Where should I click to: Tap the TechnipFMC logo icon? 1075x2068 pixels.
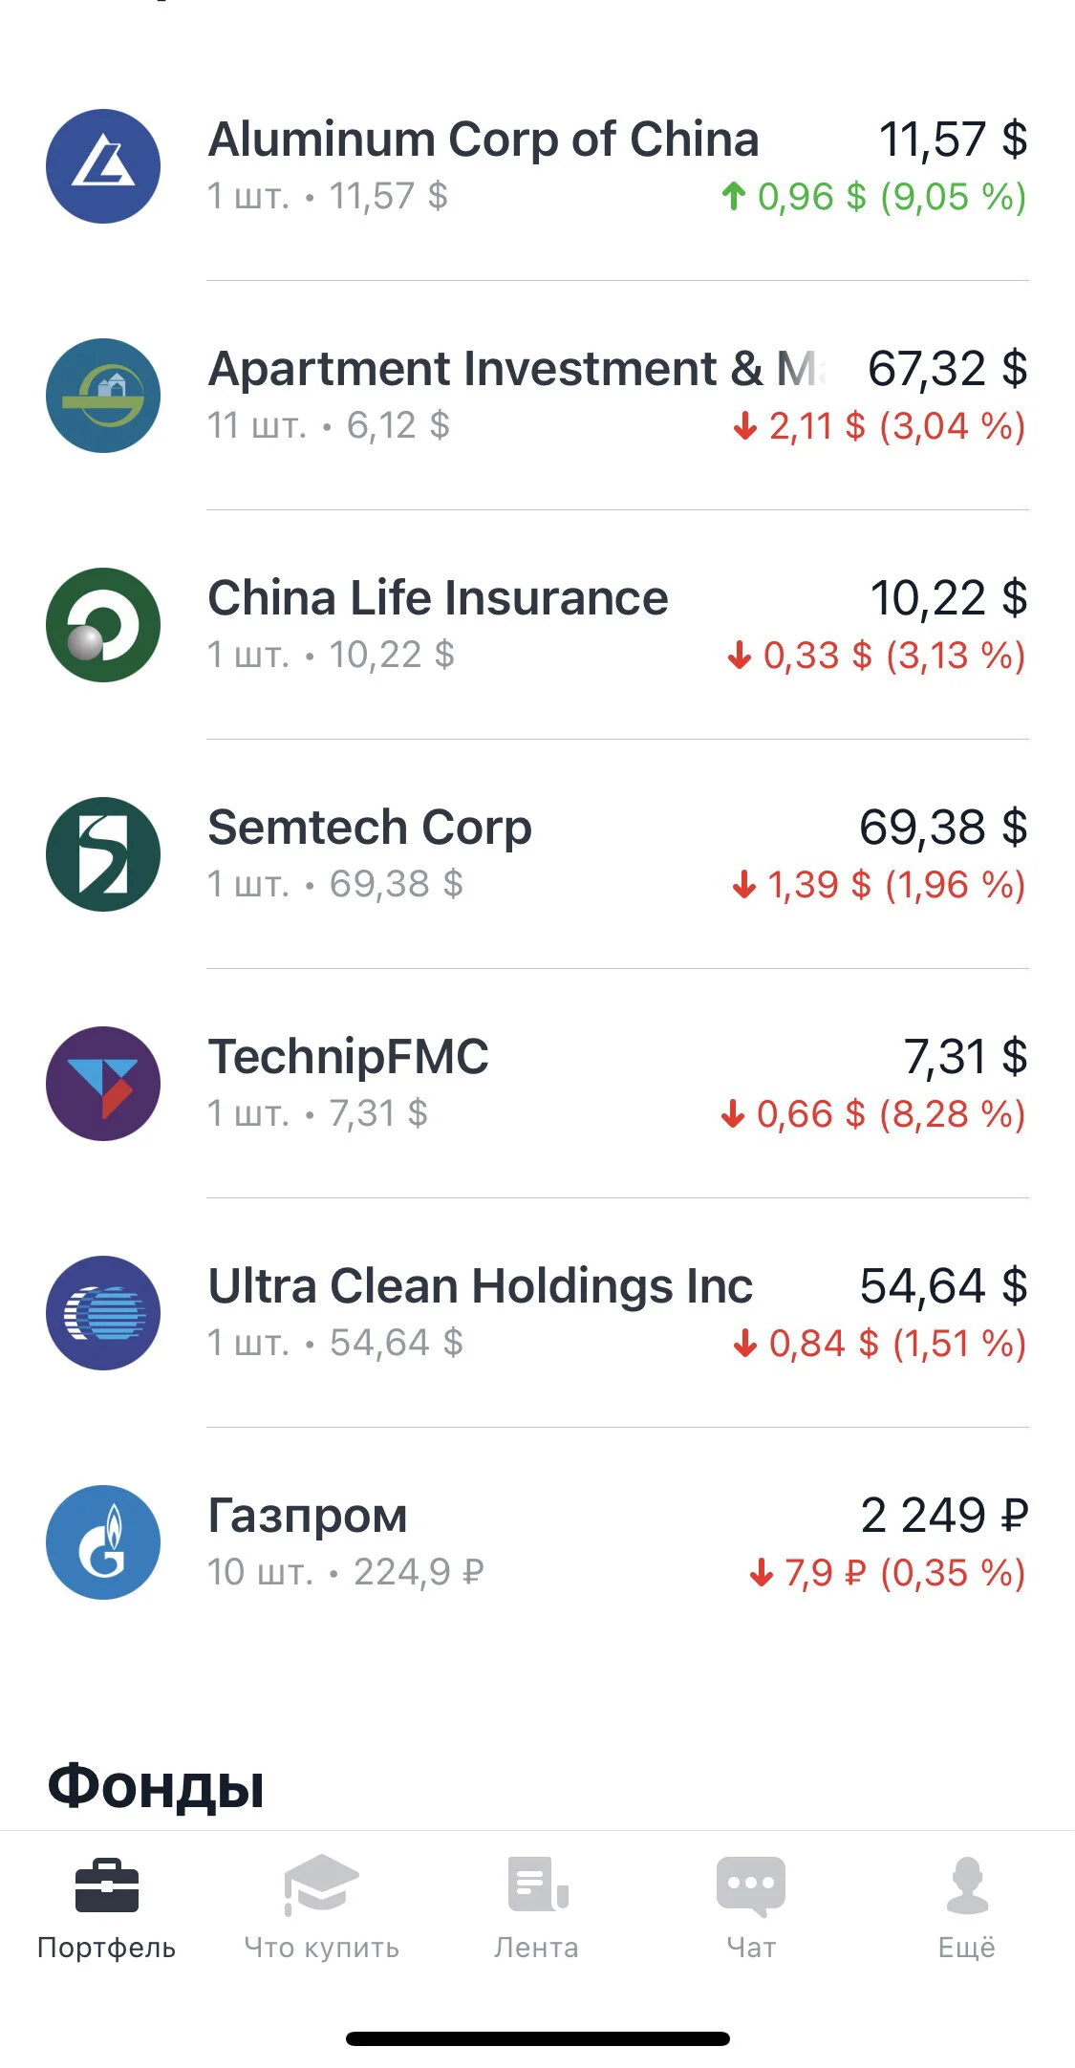tap(103, 1084)
